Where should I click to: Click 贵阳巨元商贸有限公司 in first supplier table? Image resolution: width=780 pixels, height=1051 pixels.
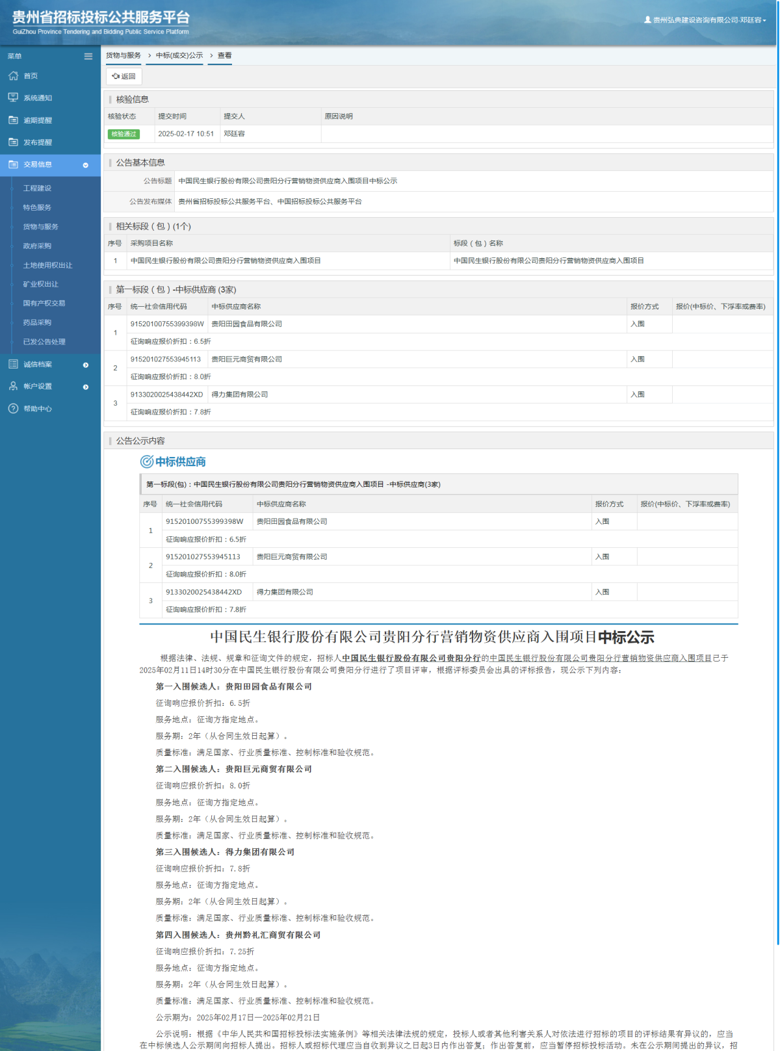[246, 359]
